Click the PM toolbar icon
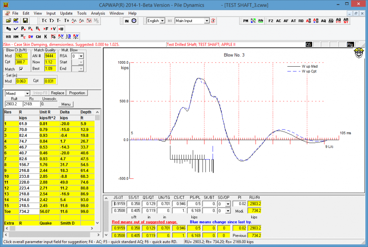 pos(245,21)
